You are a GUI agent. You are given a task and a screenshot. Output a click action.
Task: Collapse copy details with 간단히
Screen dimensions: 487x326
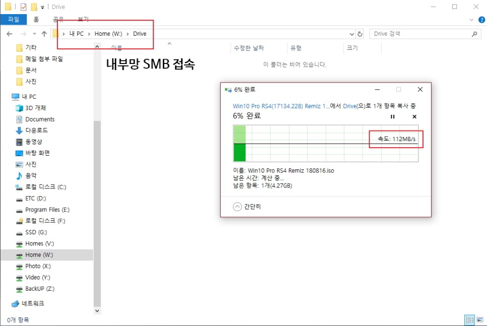pos(247,207)
